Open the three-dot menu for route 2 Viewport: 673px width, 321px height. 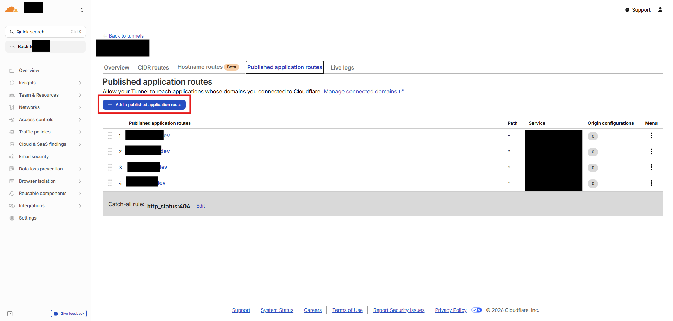(x=651, y=151)
